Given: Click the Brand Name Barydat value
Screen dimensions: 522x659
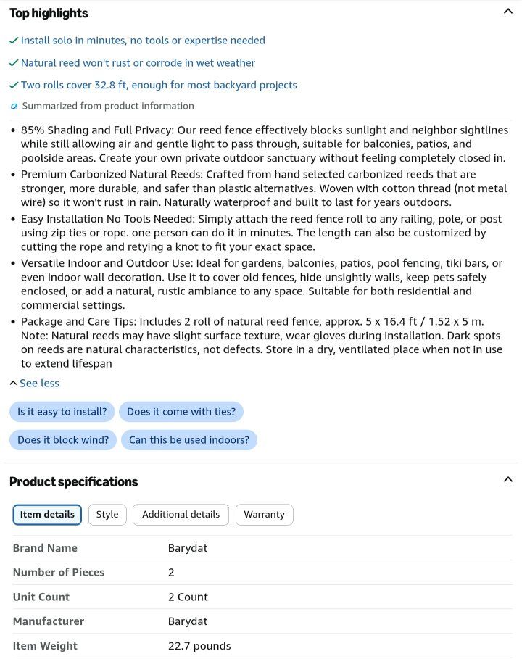Looking at the screenshot, I should 188,548.
